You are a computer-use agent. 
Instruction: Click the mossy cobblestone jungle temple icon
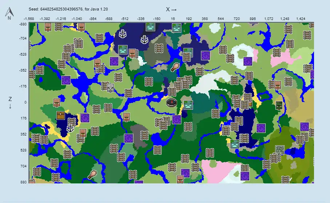(x=280, y=150)
